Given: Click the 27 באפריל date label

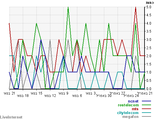Looking at the screenshot, I should click(118, 93).
